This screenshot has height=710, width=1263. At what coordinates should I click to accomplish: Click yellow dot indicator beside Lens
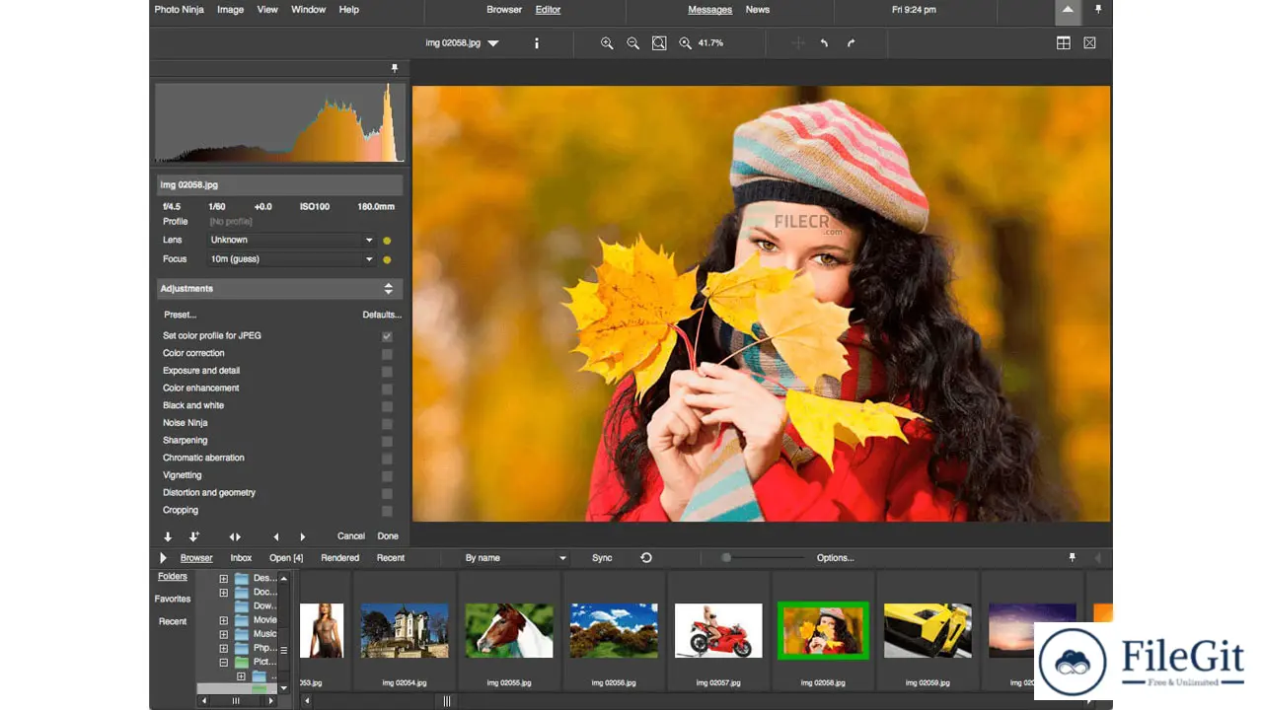pos(387,241)
